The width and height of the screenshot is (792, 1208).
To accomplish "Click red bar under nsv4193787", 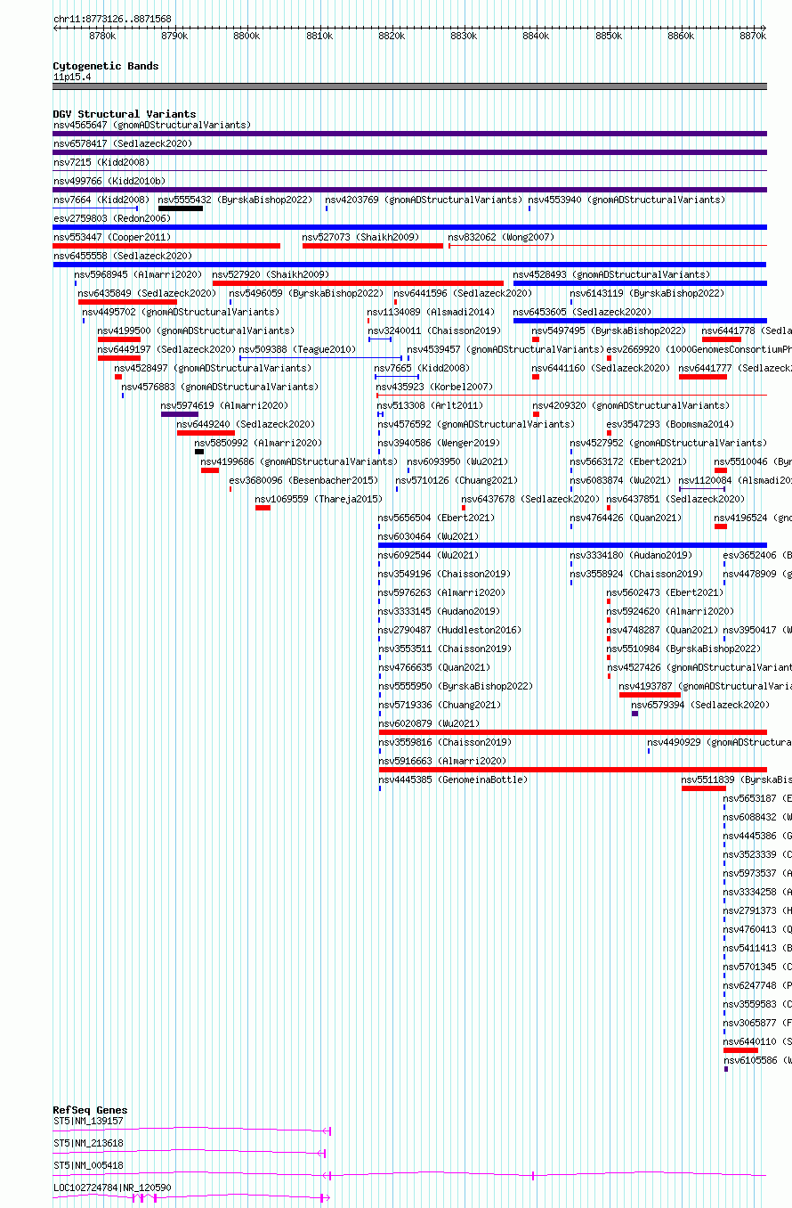I will (x=651, y=695).
